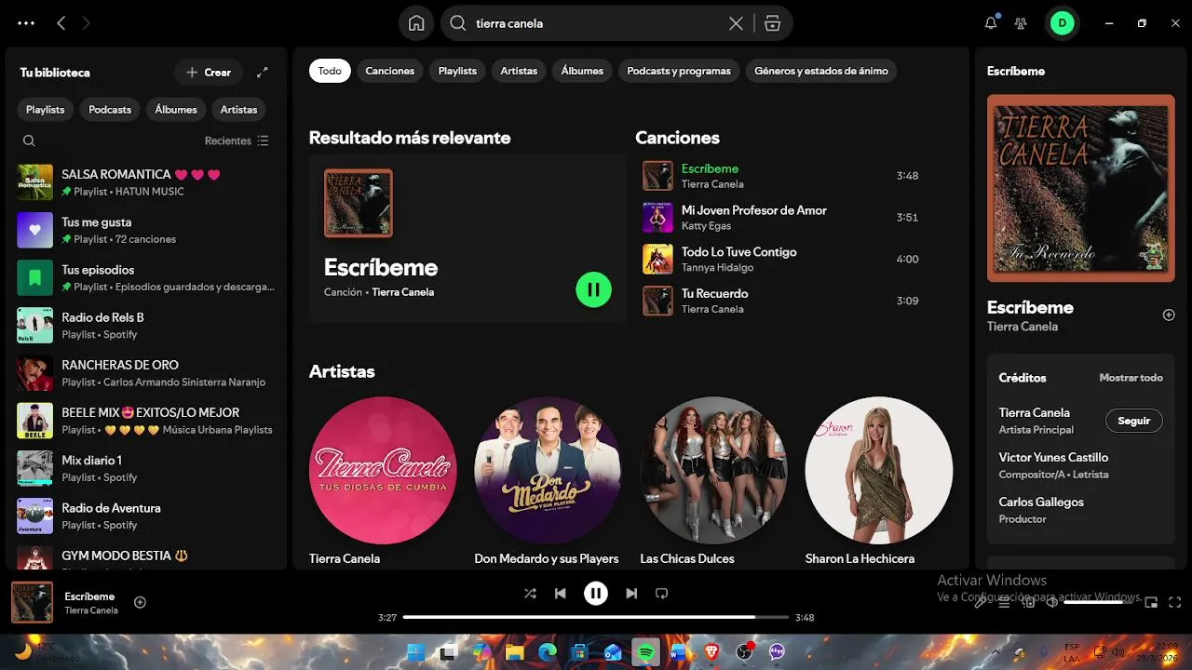Open the Home page icon
1192x670 pixels.
point(416,23)
